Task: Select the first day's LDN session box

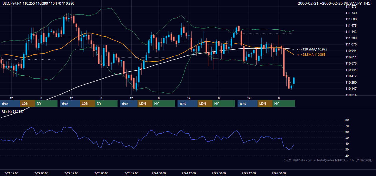Action: [28, 104]
